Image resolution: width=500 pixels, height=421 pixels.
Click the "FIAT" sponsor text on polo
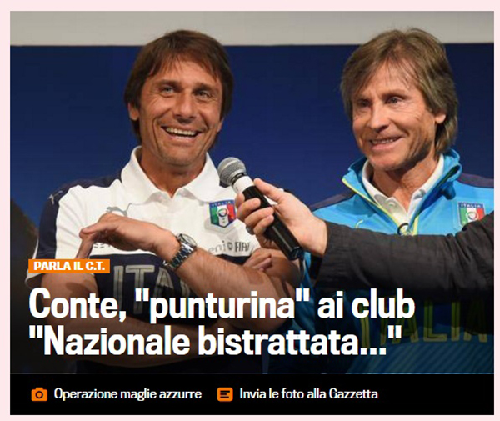(242, 248)
